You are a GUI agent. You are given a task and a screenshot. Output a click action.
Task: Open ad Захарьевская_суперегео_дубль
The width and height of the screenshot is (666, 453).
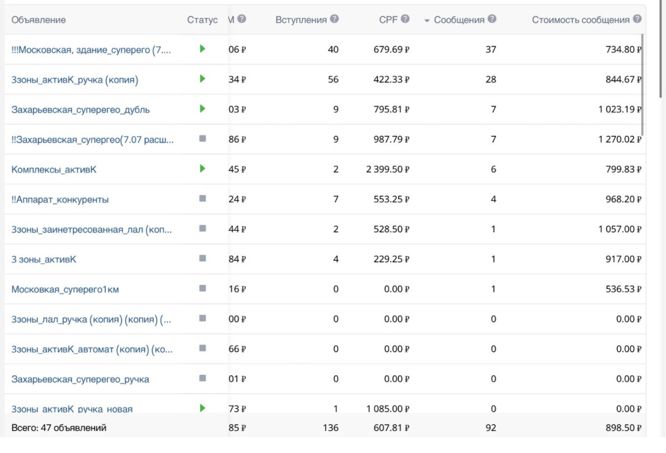tap(80, 110)
